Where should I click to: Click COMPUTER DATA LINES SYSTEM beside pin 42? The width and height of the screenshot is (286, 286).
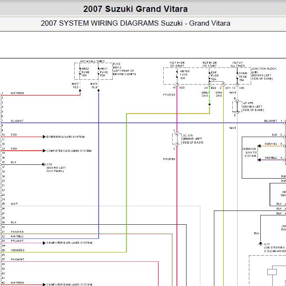pos(69,285)
